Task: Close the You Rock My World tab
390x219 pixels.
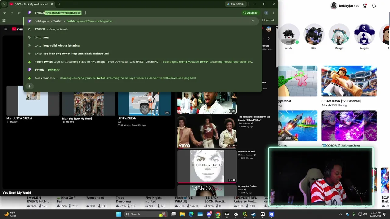Action: point(52,4)
